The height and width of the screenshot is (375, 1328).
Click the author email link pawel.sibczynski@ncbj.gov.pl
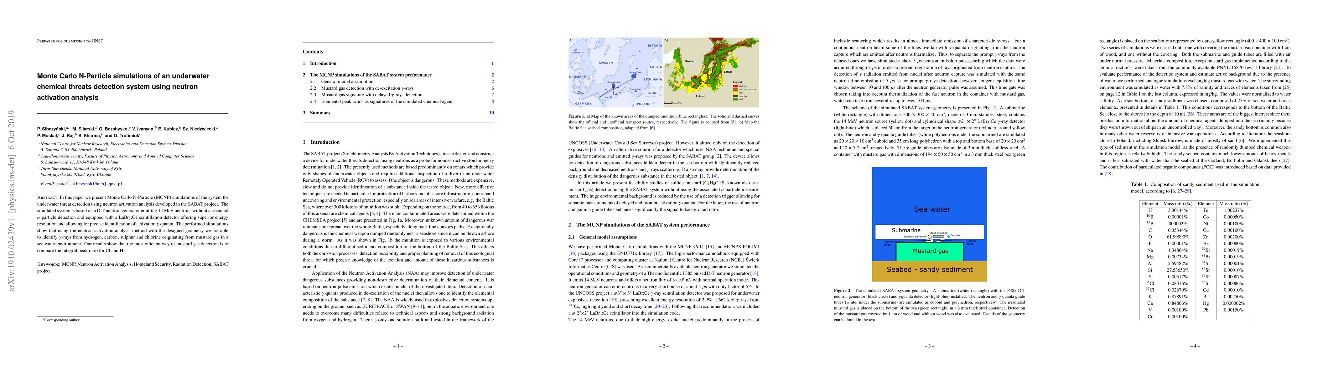coord(89,184)
